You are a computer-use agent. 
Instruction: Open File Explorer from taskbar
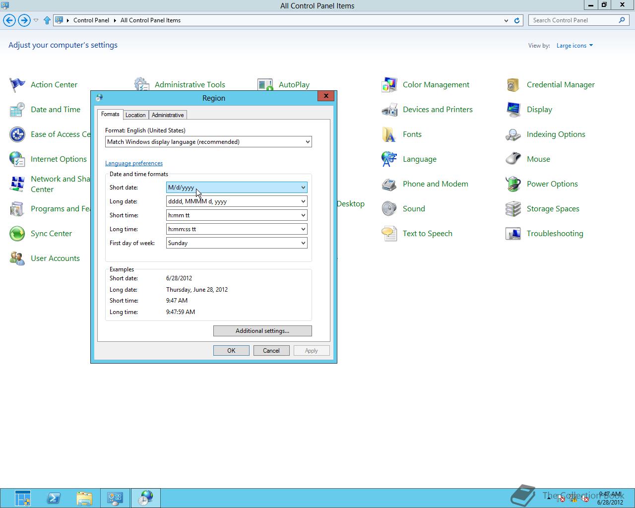(x=84, y=498)
